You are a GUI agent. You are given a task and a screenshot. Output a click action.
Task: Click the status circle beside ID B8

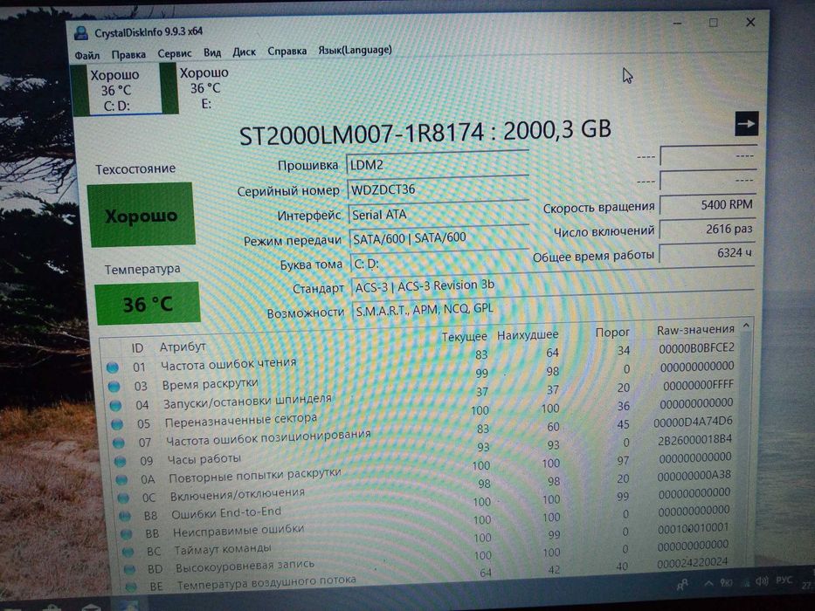[x=125, y=517]
